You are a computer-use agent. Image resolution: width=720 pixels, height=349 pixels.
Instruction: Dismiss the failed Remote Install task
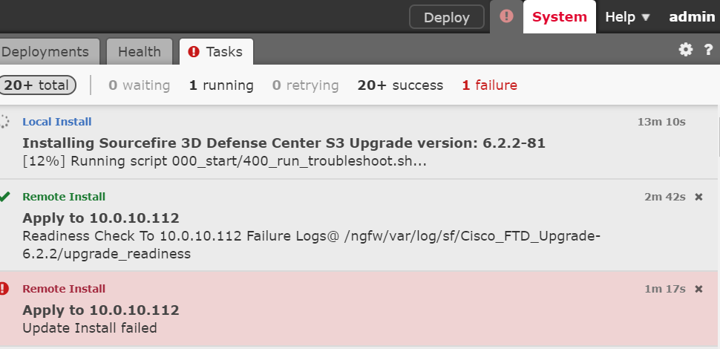pos(699,289)
